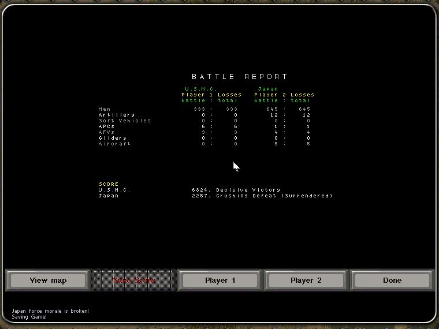
Task: Click the AFVs row label
Action: [x=106, y=132]
